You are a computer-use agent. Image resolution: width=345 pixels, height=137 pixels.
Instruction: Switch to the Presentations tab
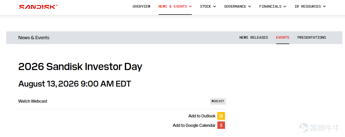pos(312,37)
